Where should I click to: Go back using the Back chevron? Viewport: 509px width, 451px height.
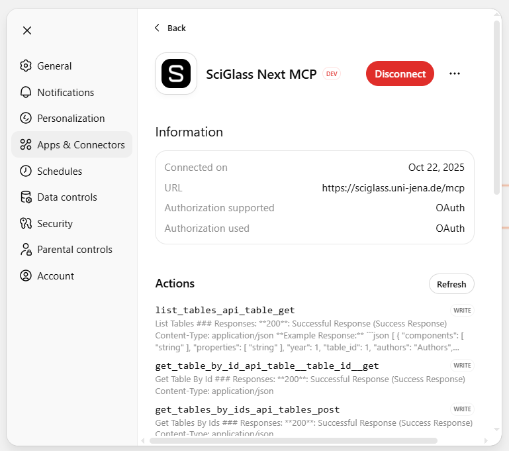point(157,28)
